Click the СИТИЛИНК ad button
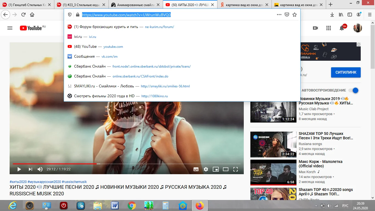This screenshot has width=375, height=211. pyautogui.click(x=346, y=72)
